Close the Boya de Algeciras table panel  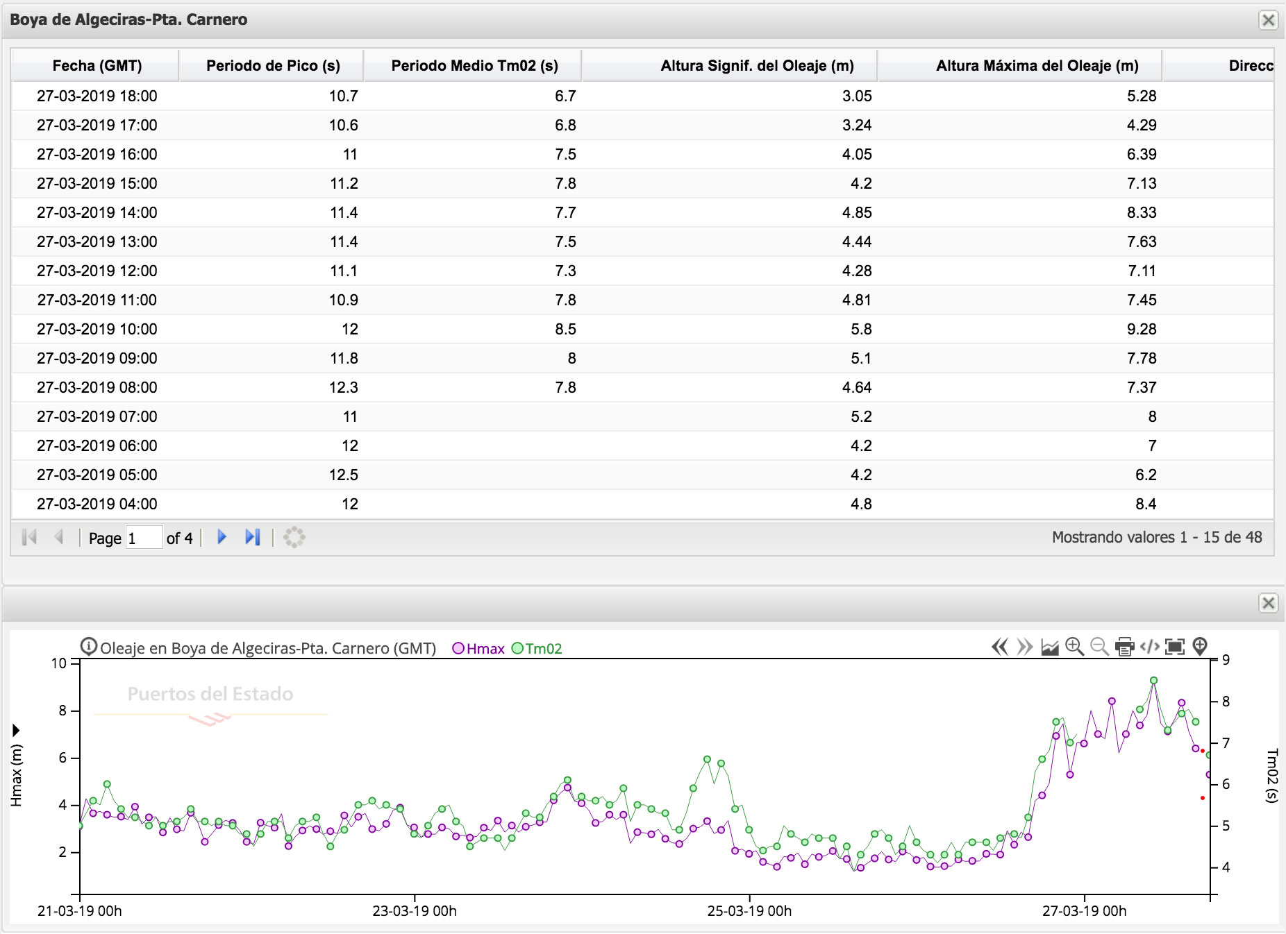(1268, 20)
